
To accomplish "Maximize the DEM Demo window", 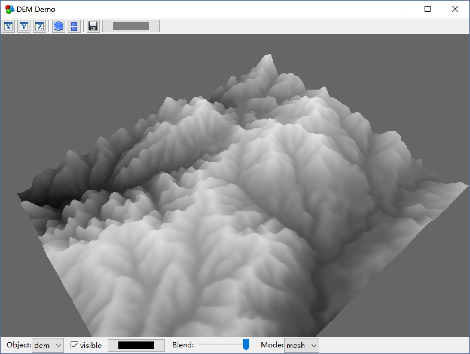I will coord(428,9).
